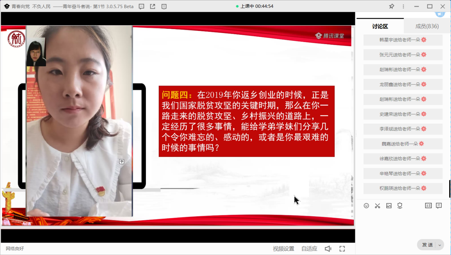Click the share/open external icon in title bar
This screenshot has height=255, width=451.
tap(153, 6)
